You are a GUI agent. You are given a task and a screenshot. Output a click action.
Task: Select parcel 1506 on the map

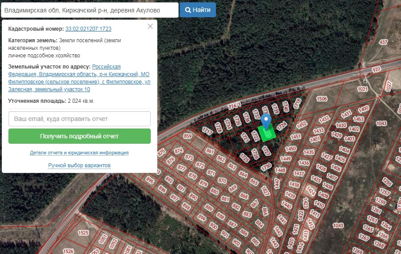(x=322, y=99)
